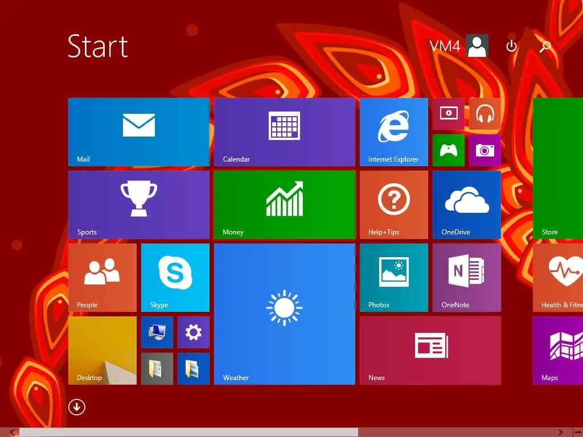Screen dimensions: 583x437
Task: Click the scrollbar left arrow
Action: tap(12, 432)
